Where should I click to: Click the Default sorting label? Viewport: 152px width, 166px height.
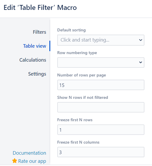[71, 30]
